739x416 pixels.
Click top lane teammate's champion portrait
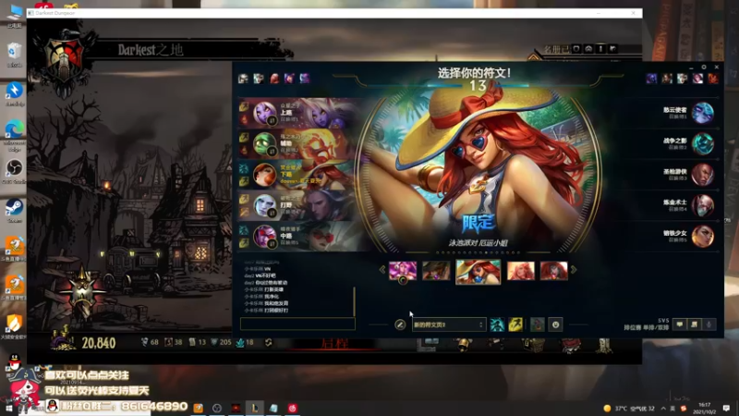coord(264,113)
